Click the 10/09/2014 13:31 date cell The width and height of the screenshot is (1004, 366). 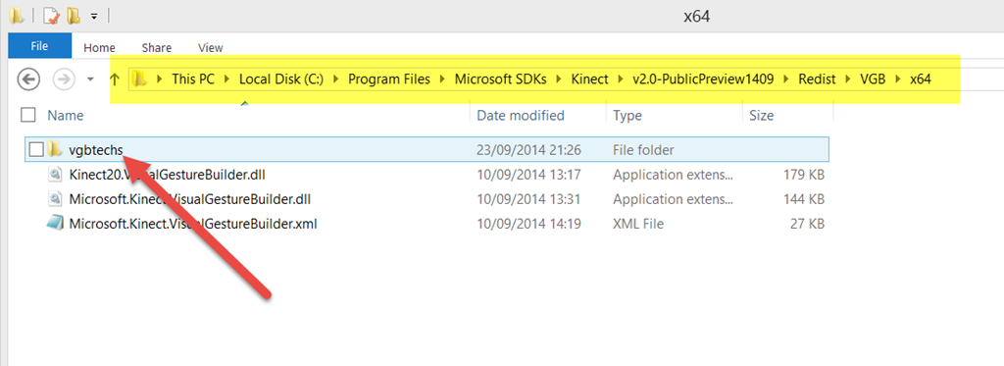[x=528, y=199]
